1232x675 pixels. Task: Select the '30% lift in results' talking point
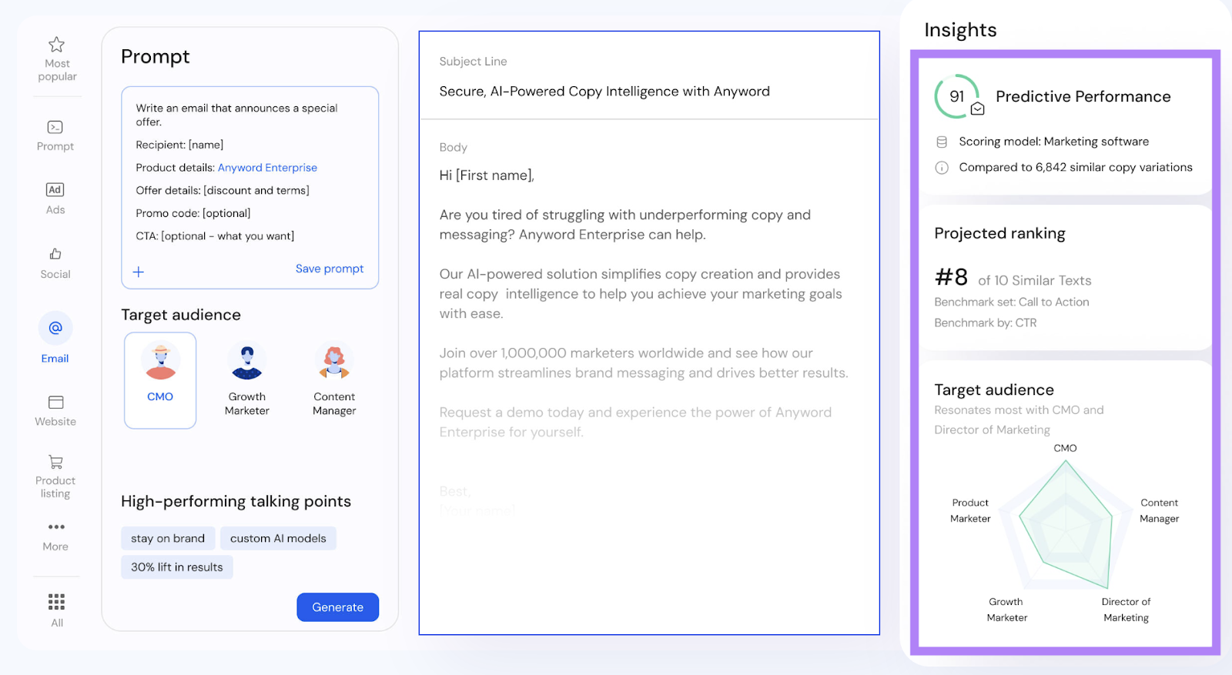pyautogui.click(x=177, y=567)
